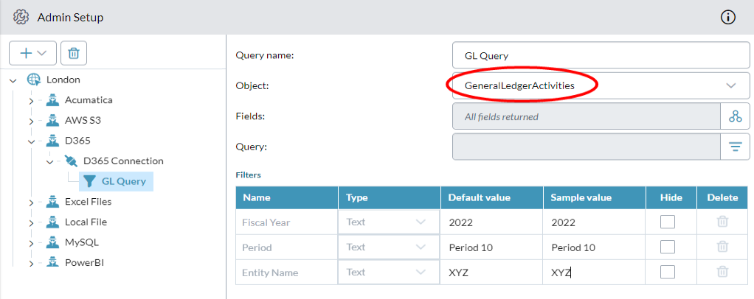The image size is (754, 299).
Task: Open the plus add dropdown button
Action: click(32, 53)
